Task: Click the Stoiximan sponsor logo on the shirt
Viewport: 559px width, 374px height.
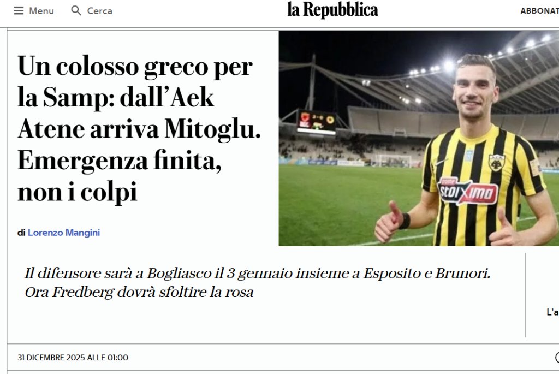Action: pyautogui.click(x=467, y=191)
